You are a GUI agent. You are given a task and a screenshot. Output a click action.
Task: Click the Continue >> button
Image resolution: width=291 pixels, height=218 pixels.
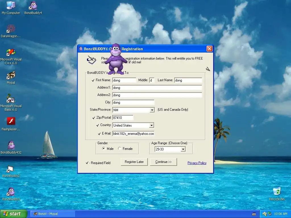[163, 162]
